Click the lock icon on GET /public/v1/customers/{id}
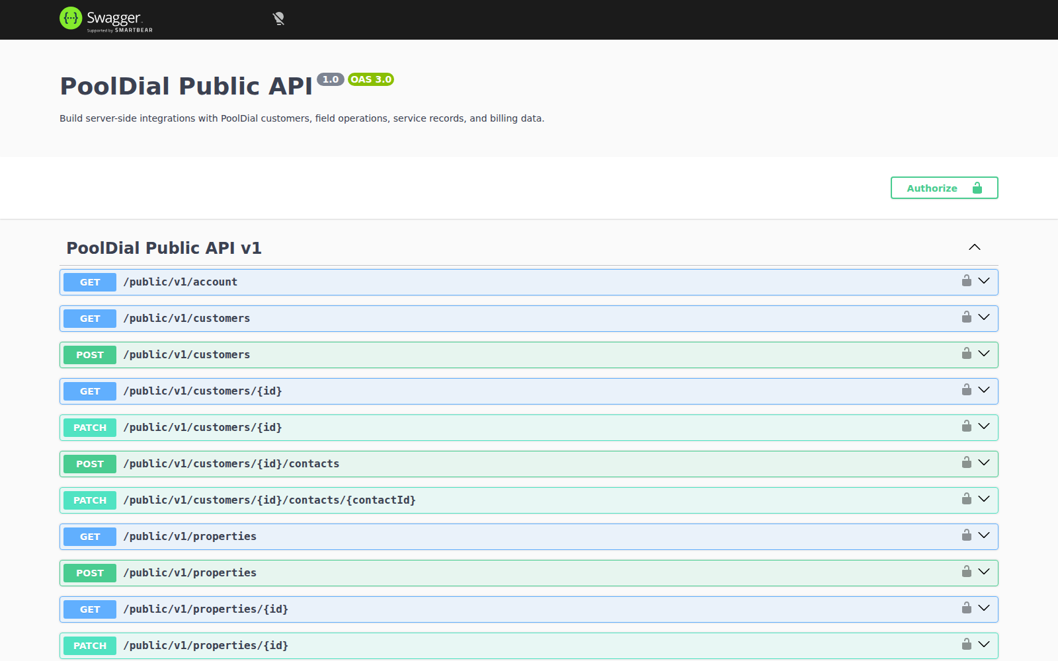This screenshot has width=1058, height=661. point(967,389)
